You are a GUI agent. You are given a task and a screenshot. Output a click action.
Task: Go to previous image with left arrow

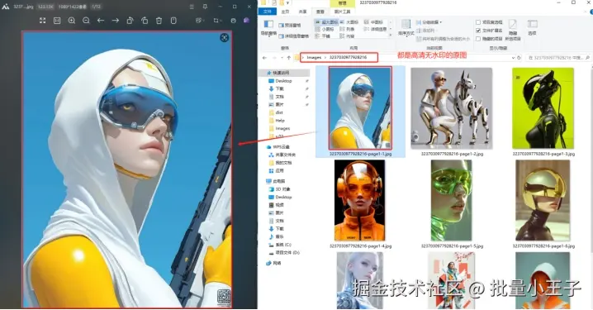101,21
